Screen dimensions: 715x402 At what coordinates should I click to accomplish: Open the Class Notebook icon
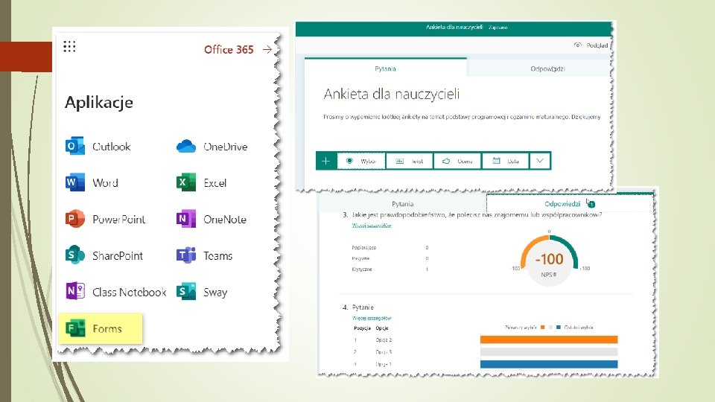click(75, 291)
